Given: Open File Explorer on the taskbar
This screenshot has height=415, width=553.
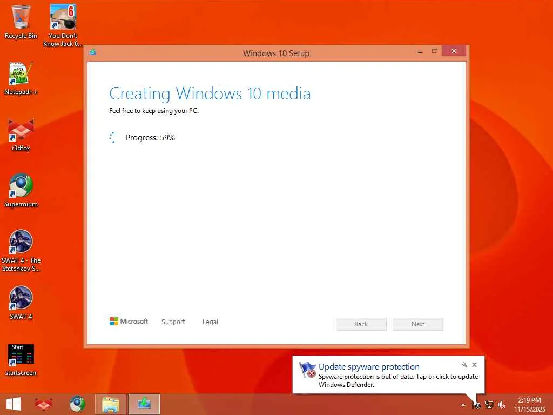Looking at the screenshot, I should [x=110, y=404].
